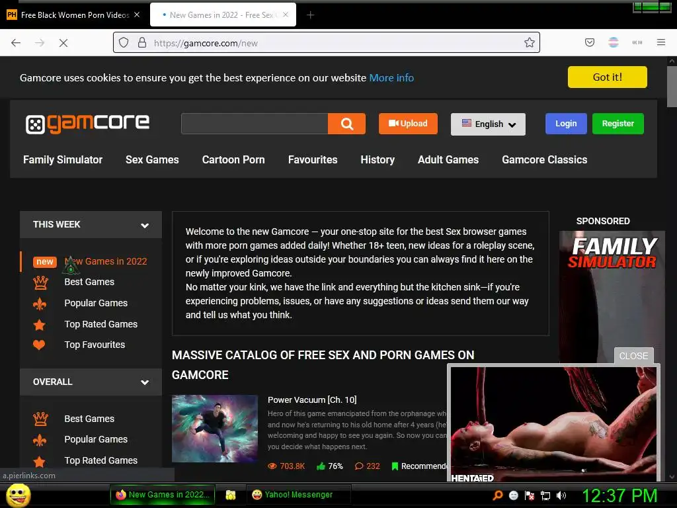
Task: Open the yellow smiley start button
Action: (18, 495)
